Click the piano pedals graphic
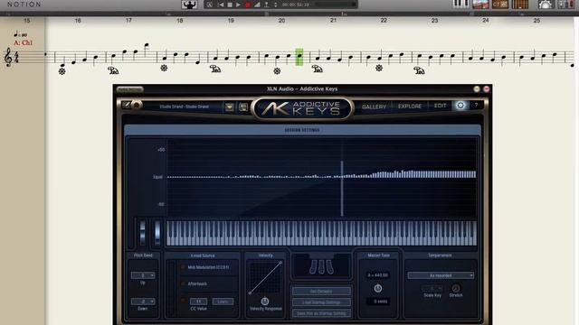The width and height of the screenshot is (579, 325). 321,266
